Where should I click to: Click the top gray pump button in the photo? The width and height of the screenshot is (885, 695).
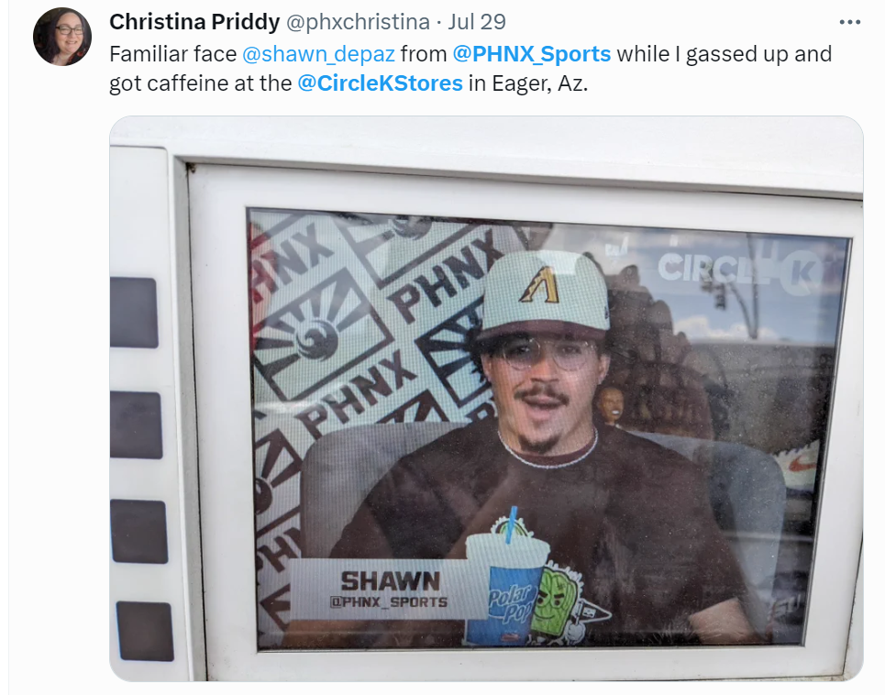[x=134, y=313]
